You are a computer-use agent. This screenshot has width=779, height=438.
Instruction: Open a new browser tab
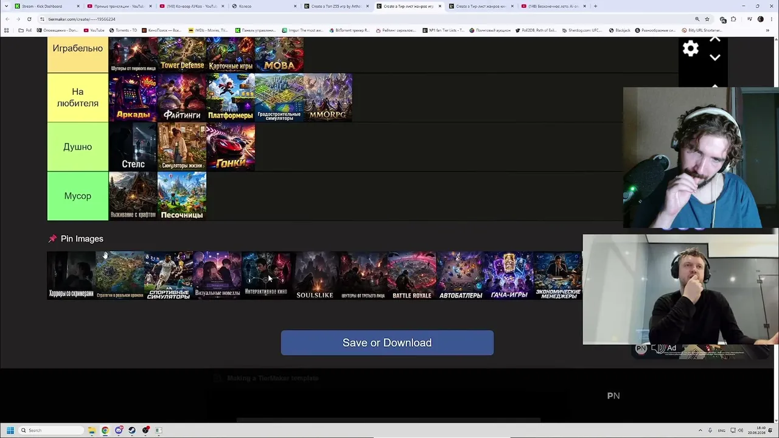click(x=595, y=6)
